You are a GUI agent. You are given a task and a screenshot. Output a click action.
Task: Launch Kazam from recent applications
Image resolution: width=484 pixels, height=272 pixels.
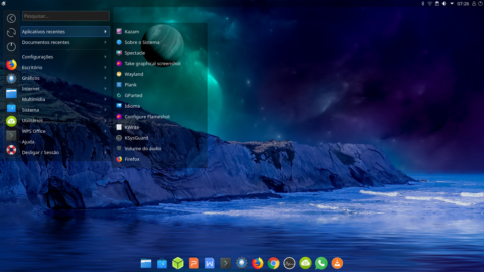point(132,32)
